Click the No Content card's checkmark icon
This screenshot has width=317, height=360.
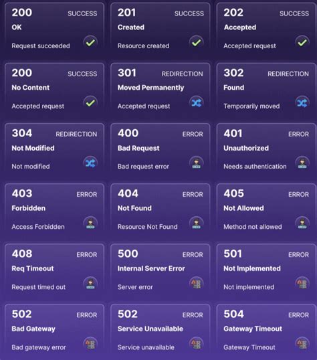coord(90,103)
